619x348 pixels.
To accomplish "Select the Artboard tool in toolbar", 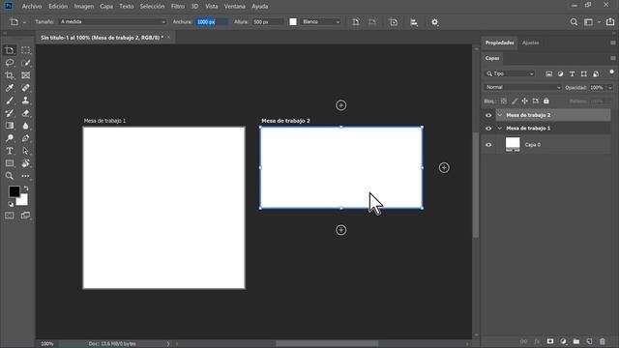I will 10,50.
